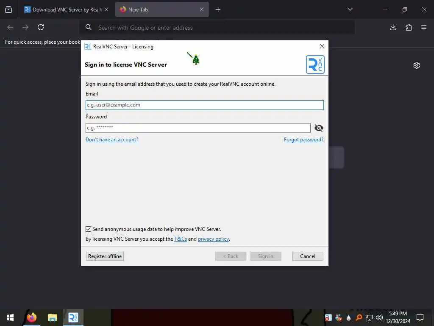Open New Tab personalize gear settings
Viewport: 434px width, 326px height.
coord(417,65)
